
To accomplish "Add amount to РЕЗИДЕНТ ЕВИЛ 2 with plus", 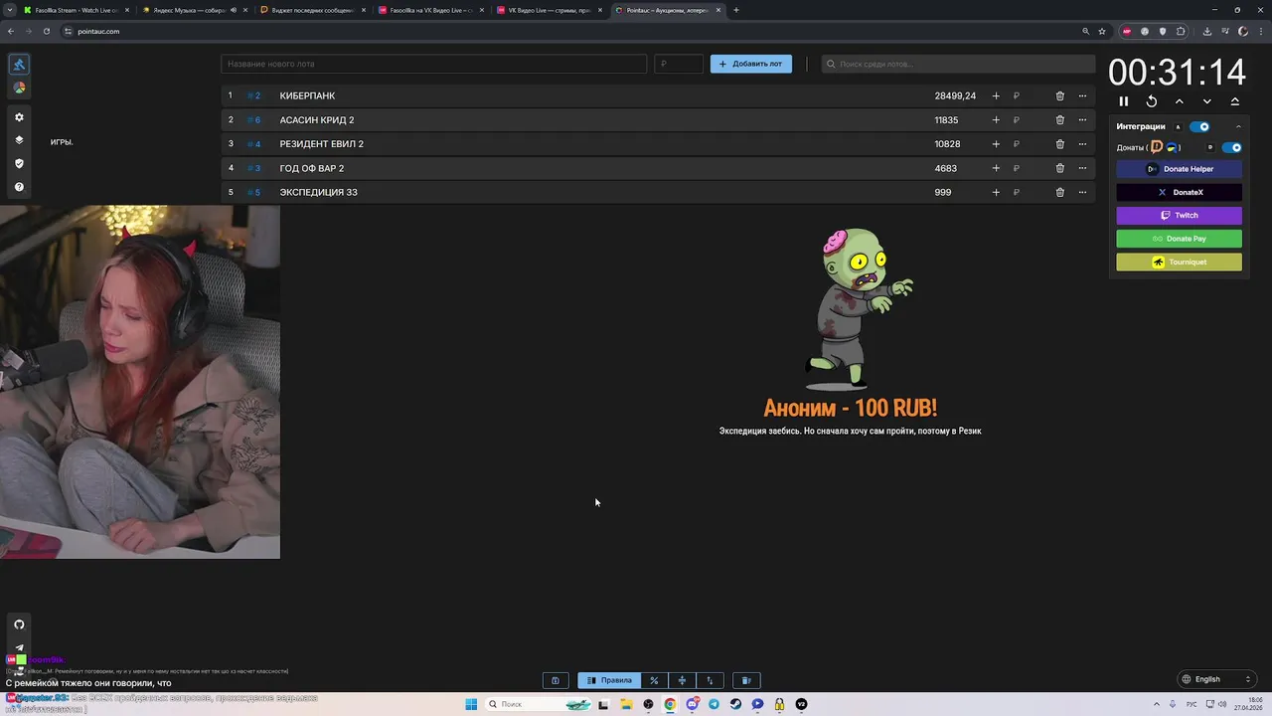I will pos(996,143).
